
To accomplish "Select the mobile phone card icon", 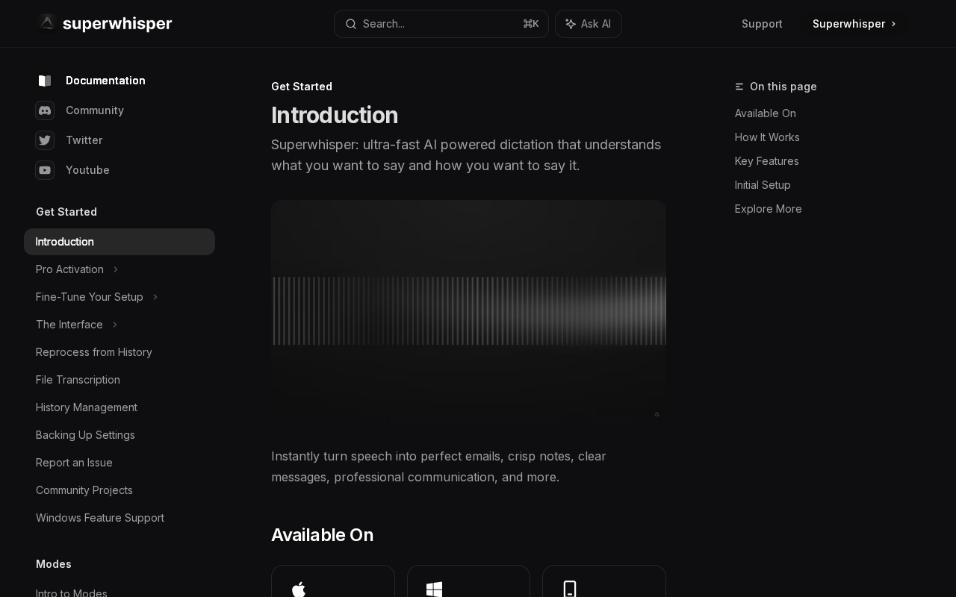I will click(x=570, y=589).
